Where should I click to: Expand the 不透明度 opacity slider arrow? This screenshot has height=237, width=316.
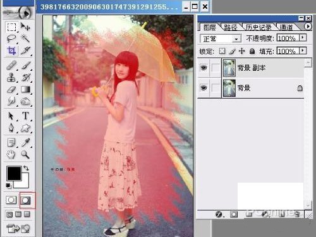[x=303, y=38]
